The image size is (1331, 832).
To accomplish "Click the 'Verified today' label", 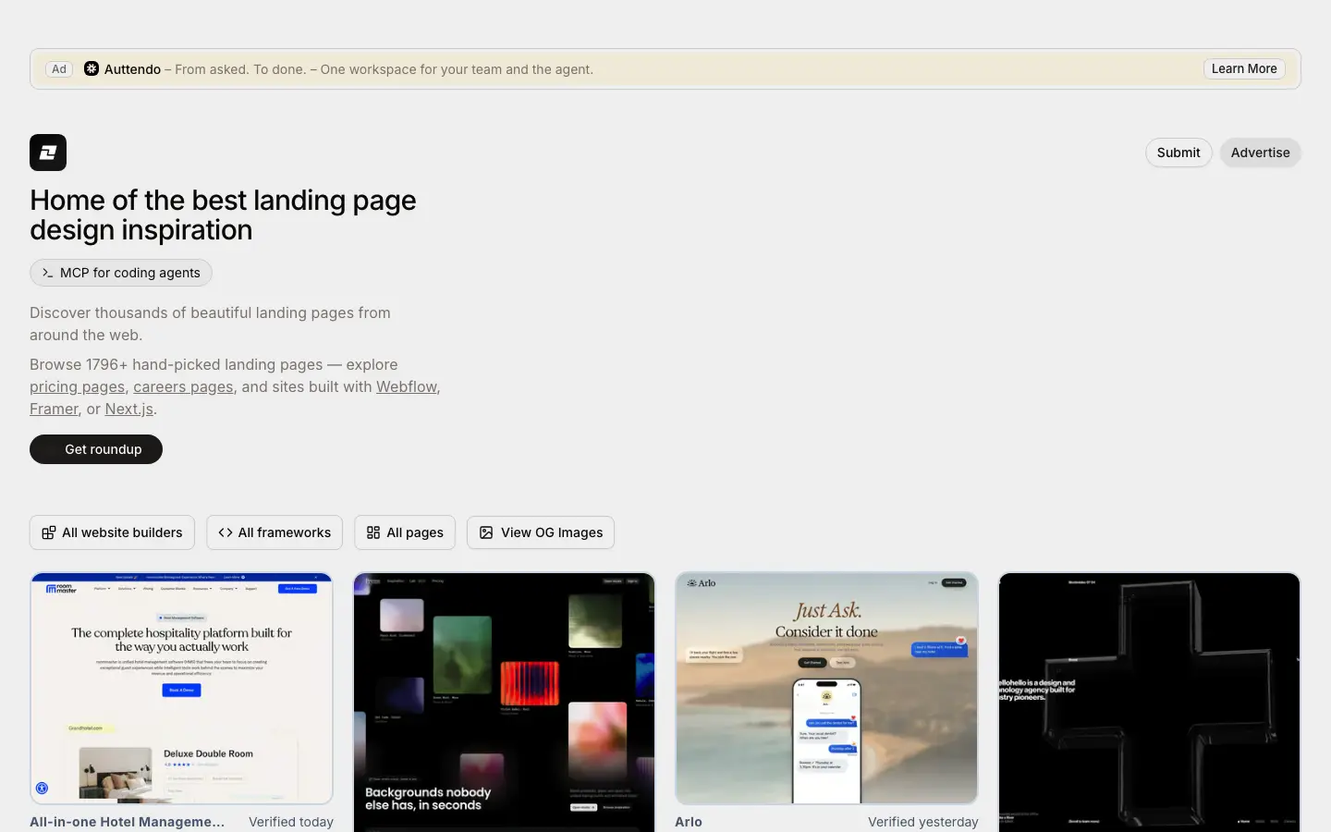I will [291, 822].
